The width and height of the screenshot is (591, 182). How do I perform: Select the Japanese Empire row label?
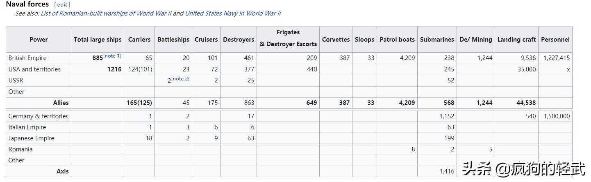click(32, 138)
